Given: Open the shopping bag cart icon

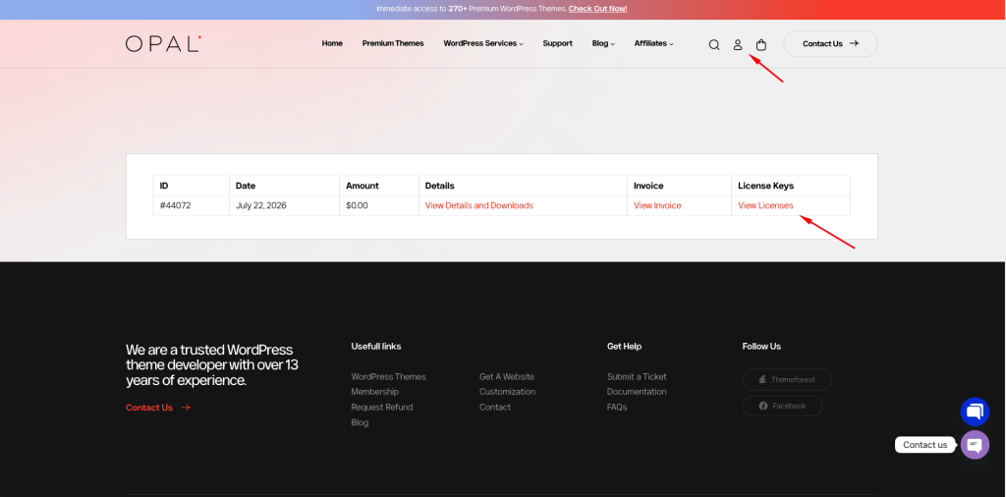Looking at the screenshot, I should point(761,45).
